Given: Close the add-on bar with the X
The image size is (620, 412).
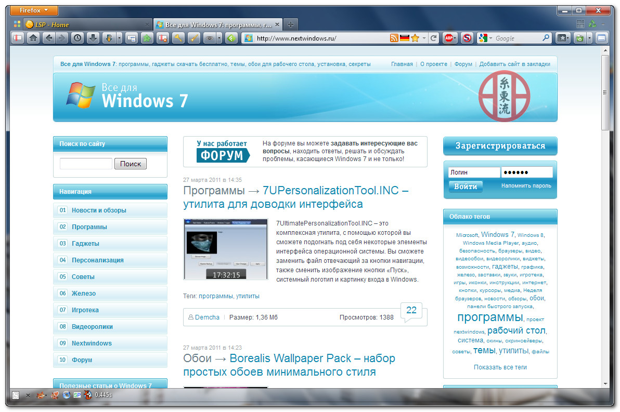Looking at the screenshot, I should point(28,395).
